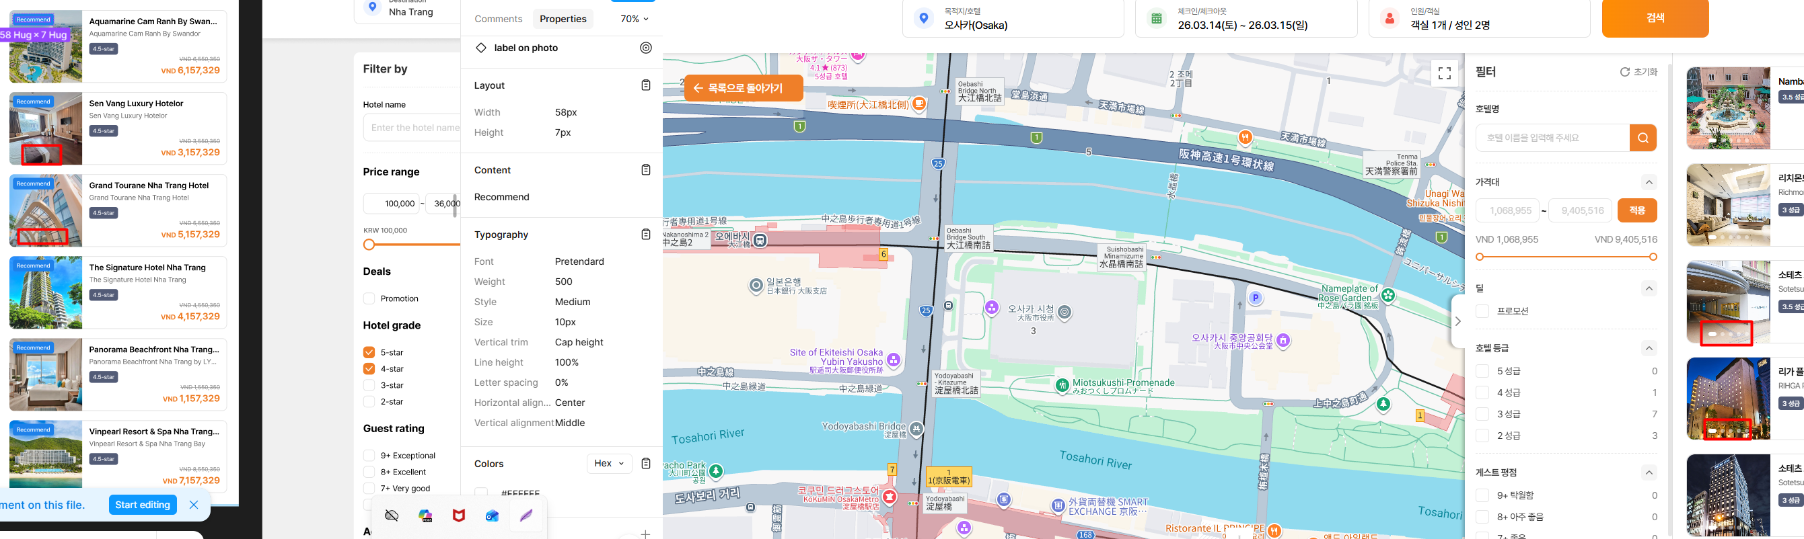Click the filter reset 초기화 refresh icon
1804x539 pixels.
(x=1625, y=72)
